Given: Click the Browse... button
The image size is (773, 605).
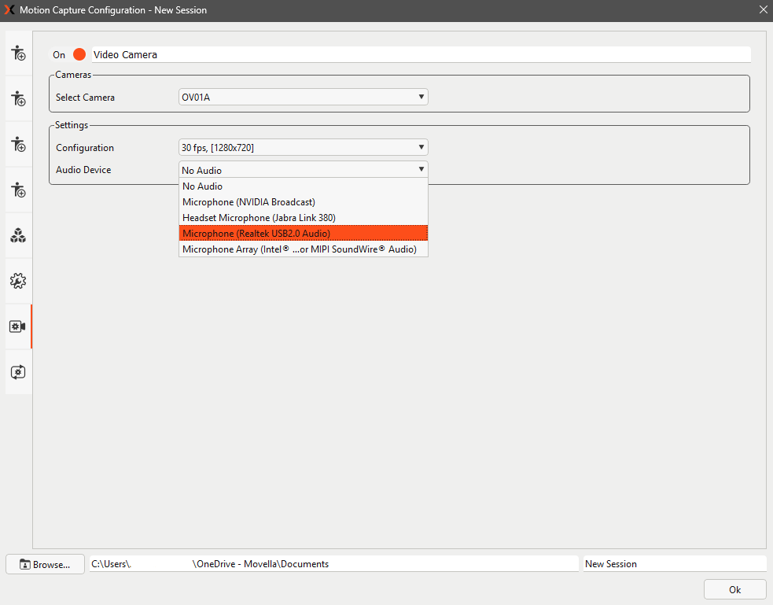Looking at the screenshot, I should [x=46, y=564].
